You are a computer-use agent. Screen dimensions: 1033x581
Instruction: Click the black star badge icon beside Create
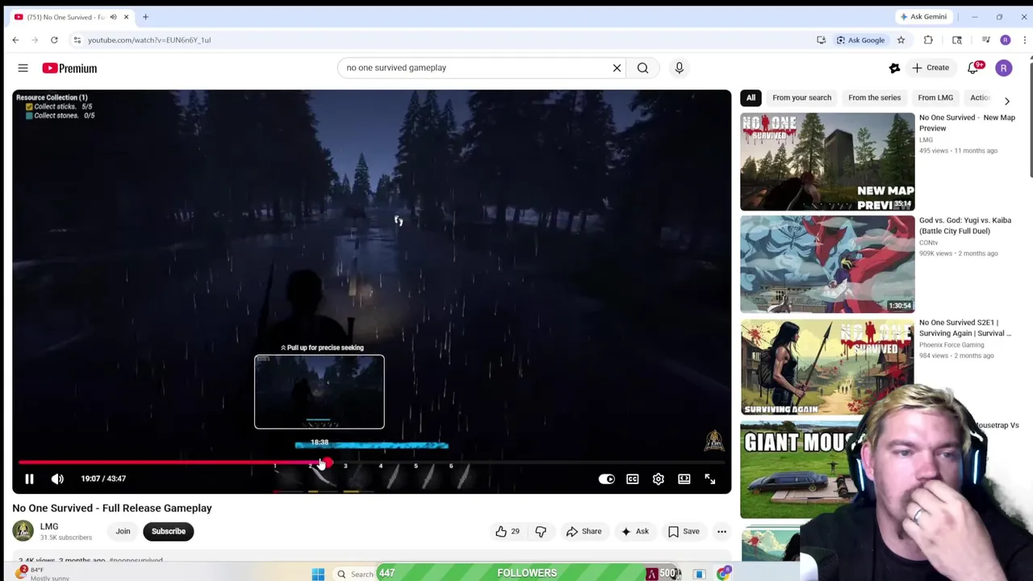pos(894,69)
